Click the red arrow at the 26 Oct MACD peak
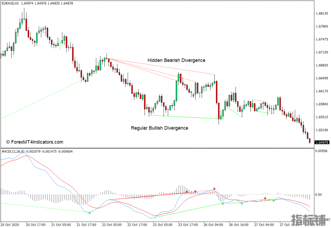The width and height of the screenshot is (331, 228). pyautogui.click(x=214, y=189)
